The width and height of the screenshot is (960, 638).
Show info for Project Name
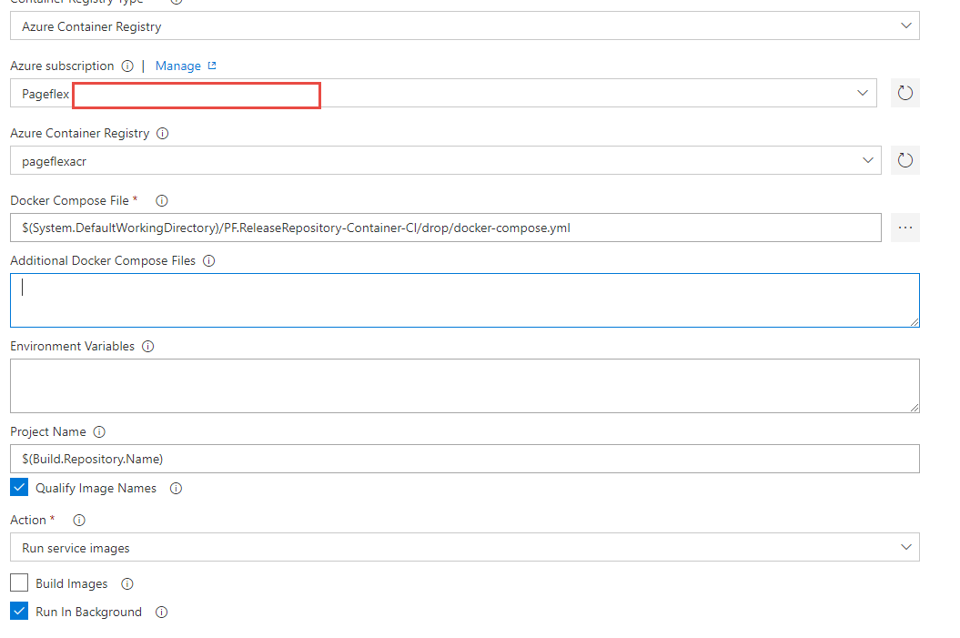(x=99, y=432)
